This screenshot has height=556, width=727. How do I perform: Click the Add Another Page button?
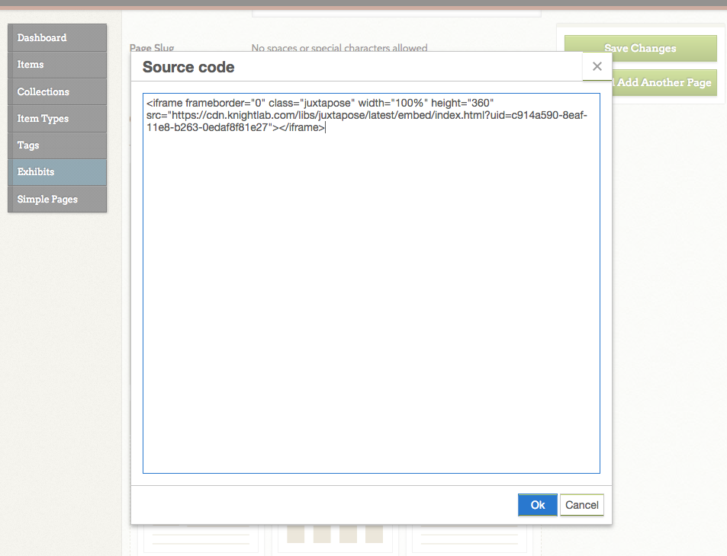click(664, 82)
